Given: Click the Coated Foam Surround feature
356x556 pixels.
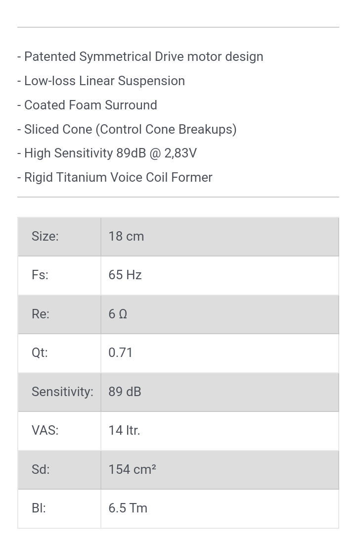Looking at the screenshot, I should click(87, 105).
